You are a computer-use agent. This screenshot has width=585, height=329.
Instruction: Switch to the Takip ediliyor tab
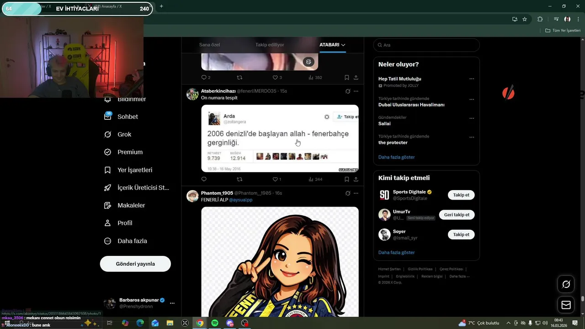tap(270, 45)
